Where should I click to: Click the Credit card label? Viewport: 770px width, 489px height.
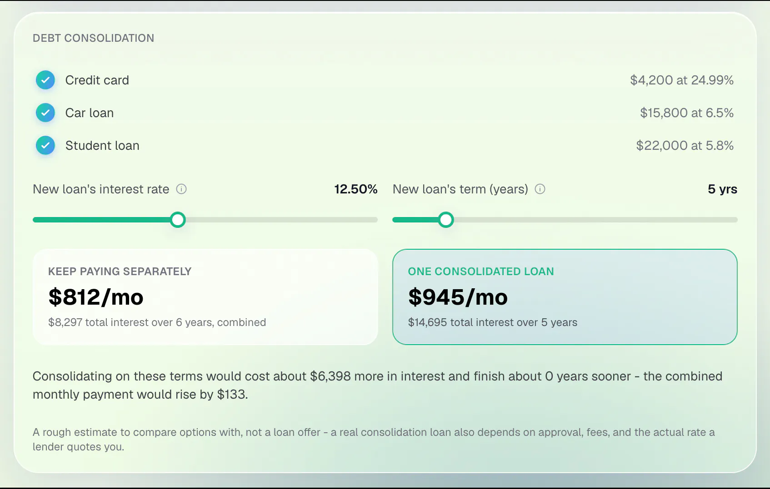tap(97, 80)
